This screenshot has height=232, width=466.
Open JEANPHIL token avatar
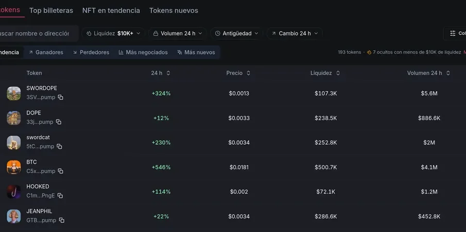pyautogui.click(x=14, y=216)
